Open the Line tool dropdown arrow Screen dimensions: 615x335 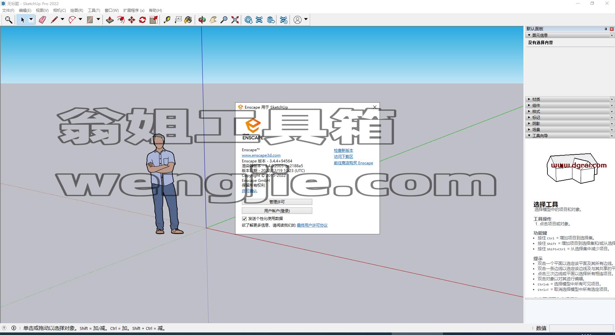pyautogui.click(x=62, y=19)
